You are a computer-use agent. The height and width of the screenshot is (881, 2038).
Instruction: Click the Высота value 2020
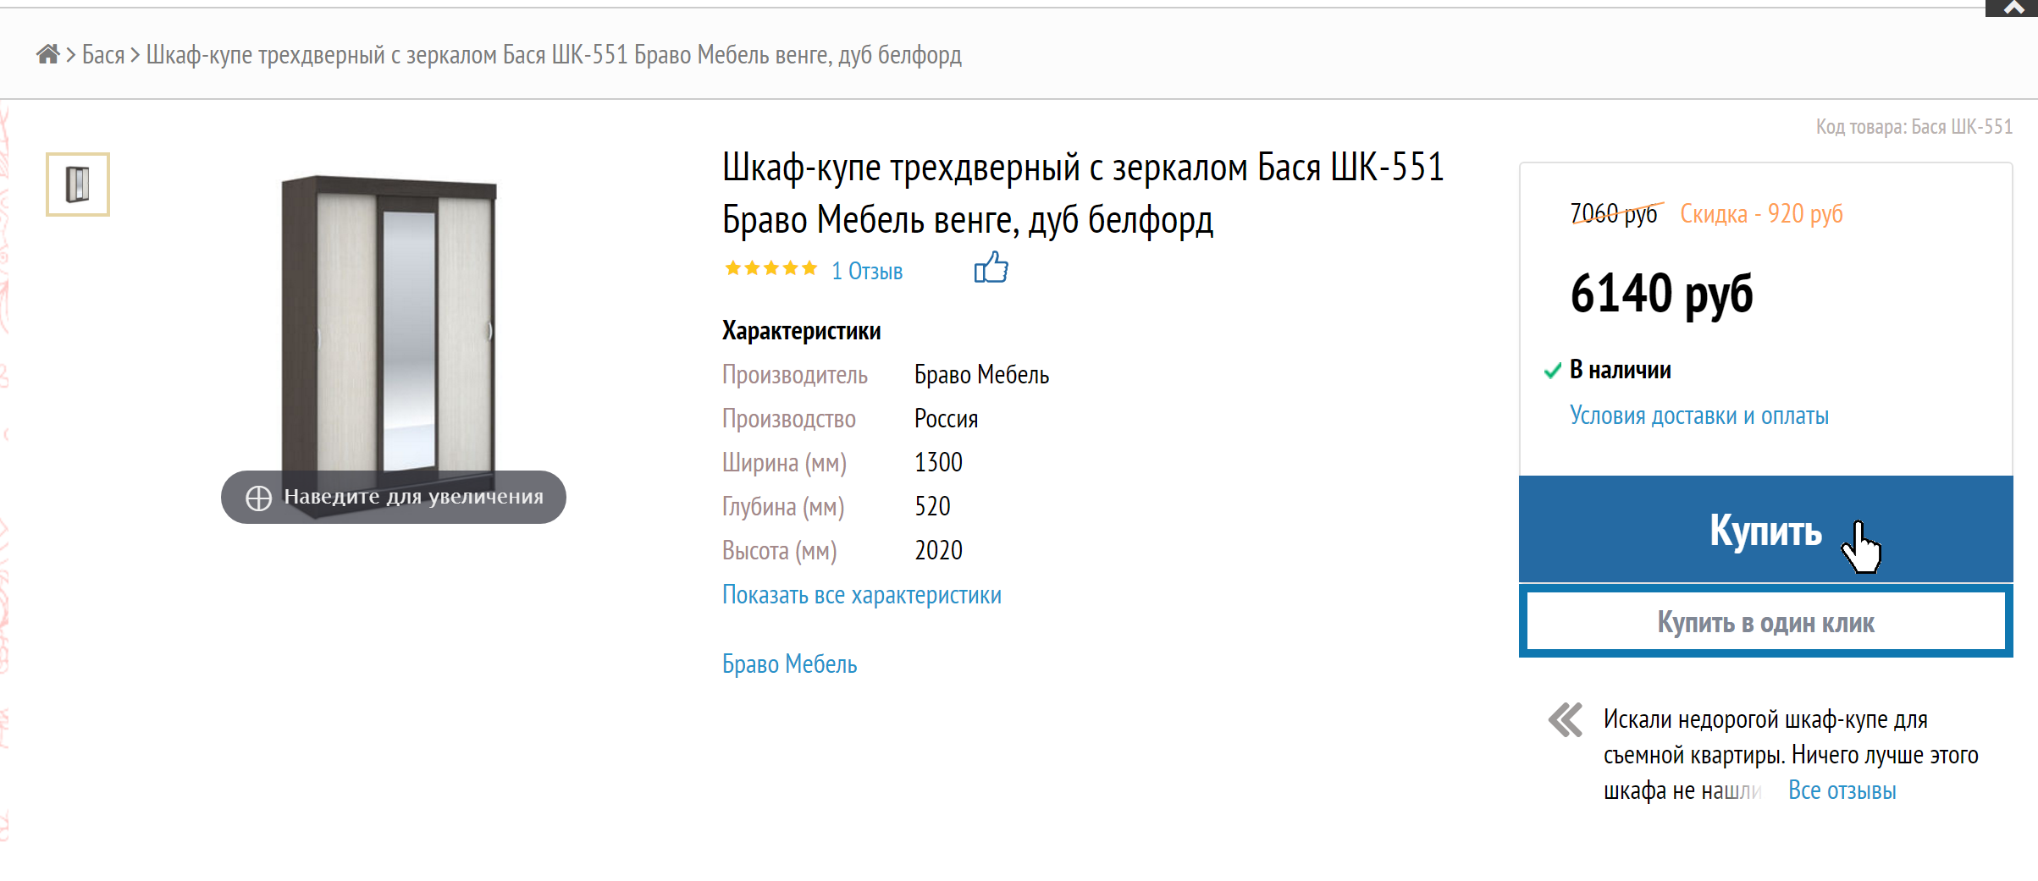938,551
